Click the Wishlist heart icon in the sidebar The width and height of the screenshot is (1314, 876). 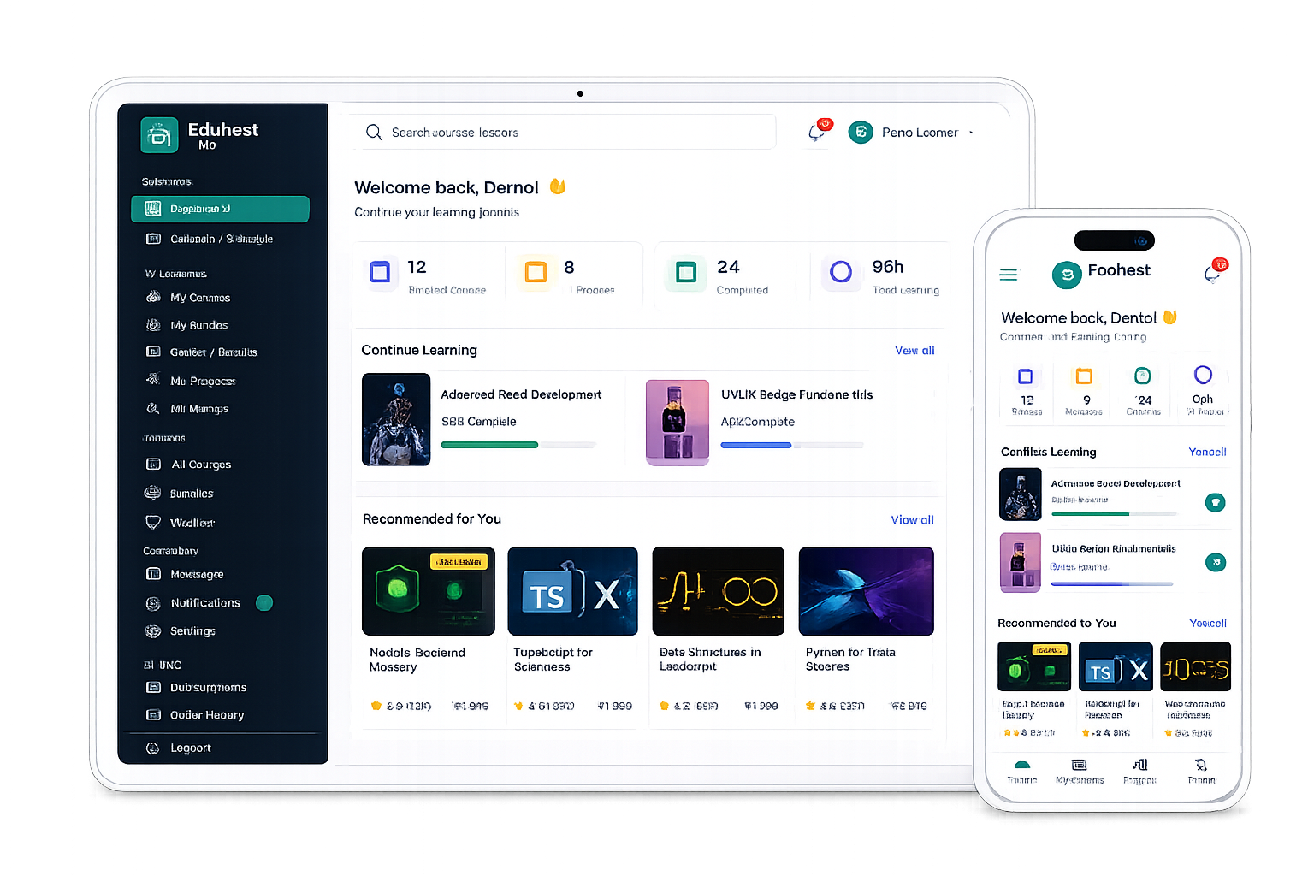153,522
